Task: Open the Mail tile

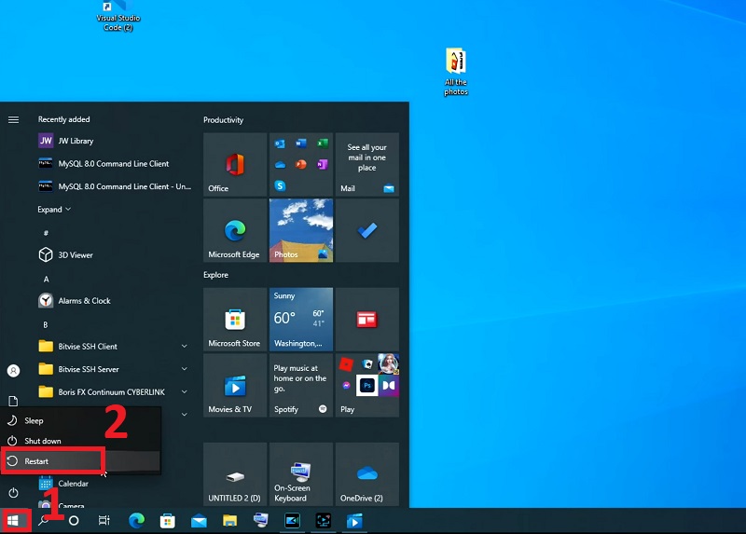Action: pyautogui.click(x=366, y=165)
